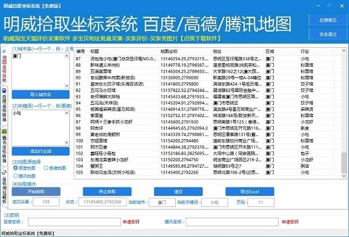Click the Baidu paw icon in sidebar

coord(4,91)
